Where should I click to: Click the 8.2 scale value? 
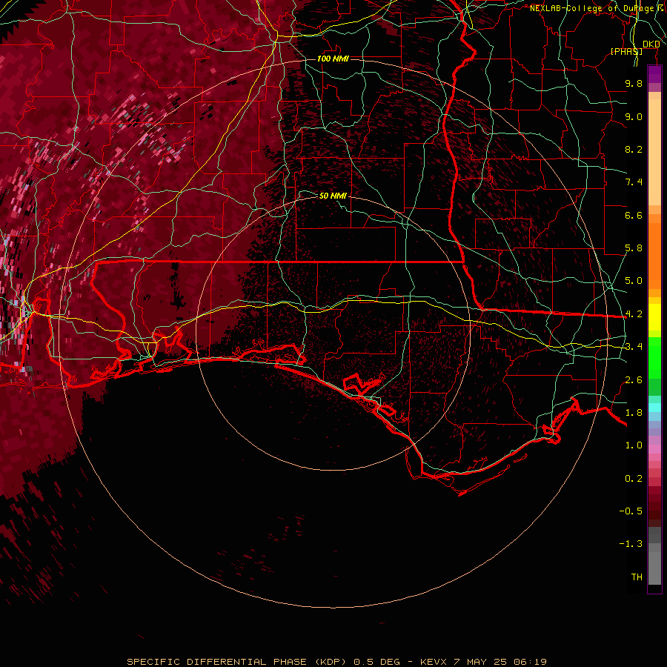point(634,149)
